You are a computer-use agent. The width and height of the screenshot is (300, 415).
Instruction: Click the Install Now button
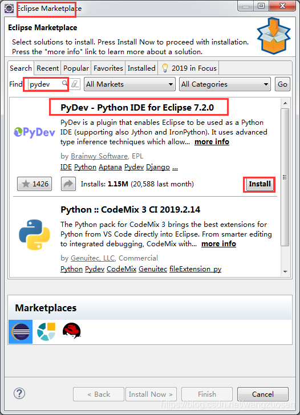pos(151,394)
